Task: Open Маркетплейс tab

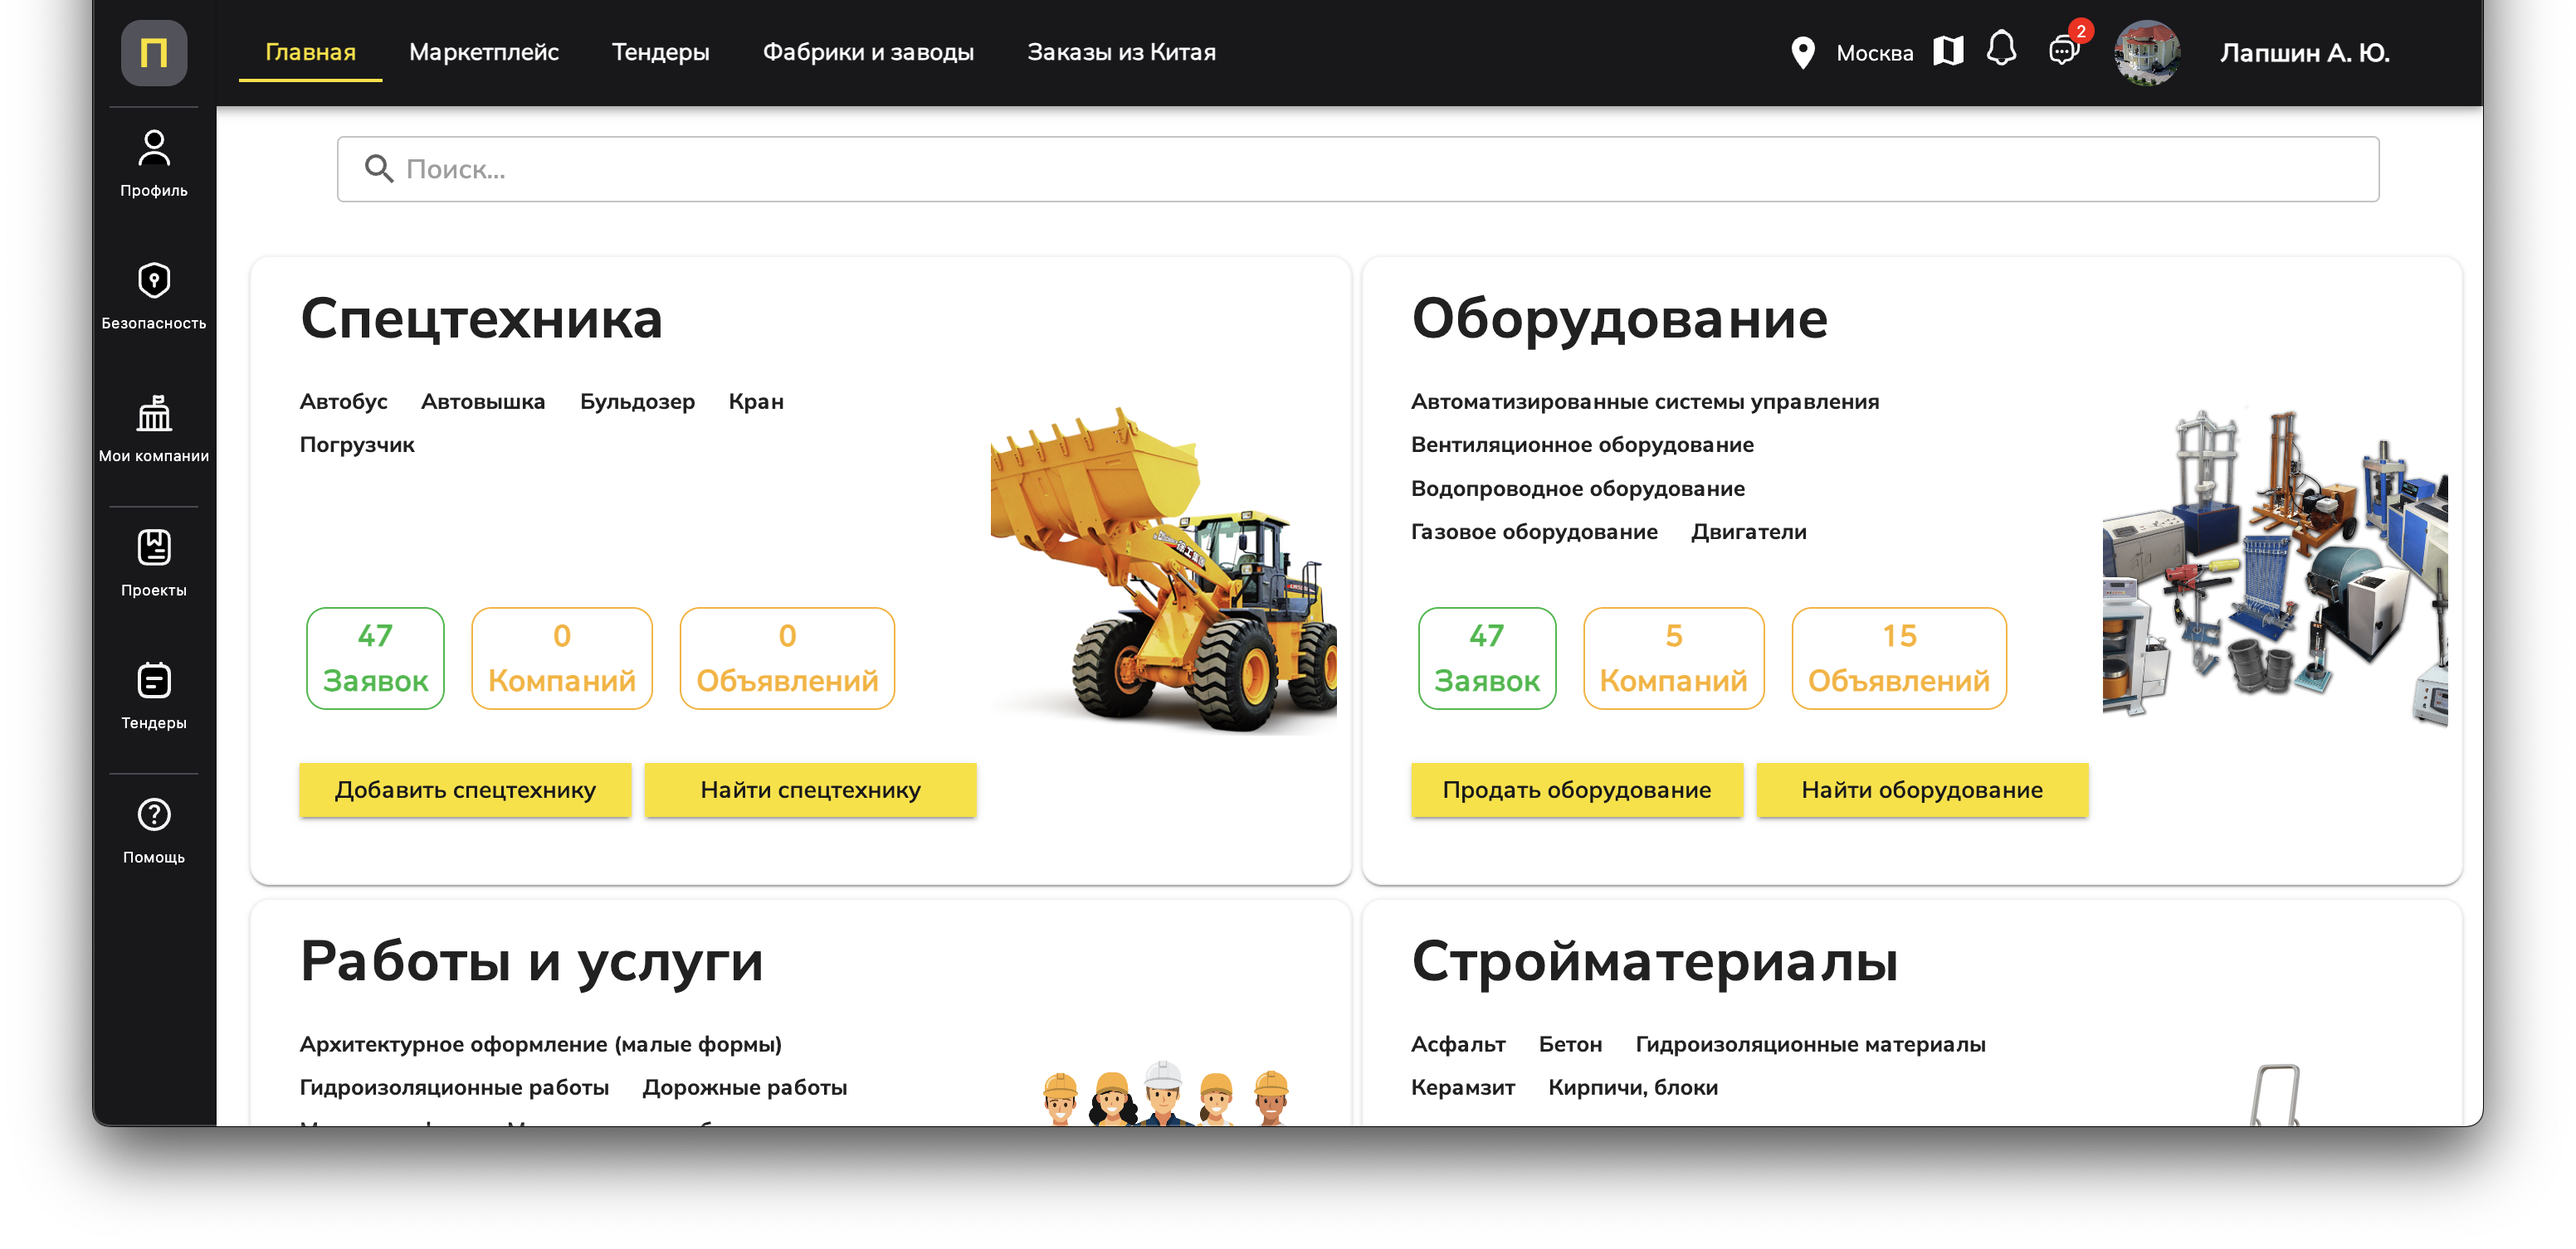Action: 484,52
